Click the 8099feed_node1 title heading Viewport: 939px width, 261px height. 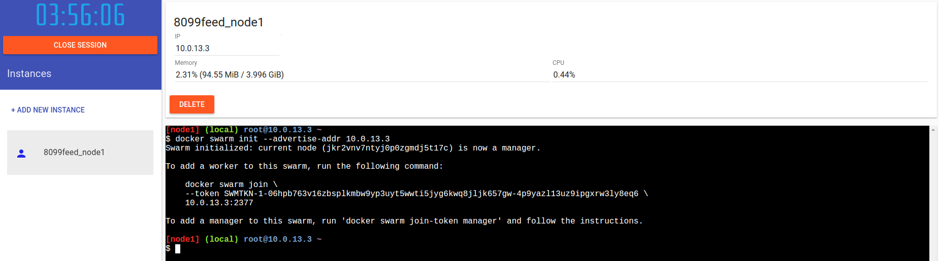click(219, 22)
